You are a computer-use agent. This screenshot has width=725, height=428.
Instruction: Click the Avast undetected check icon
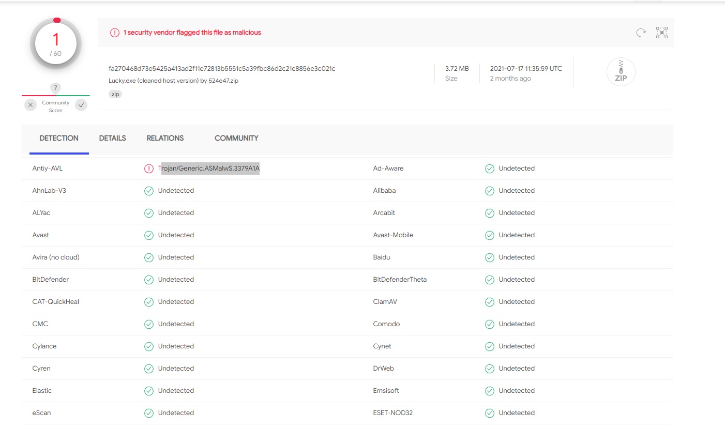[149, 235]
